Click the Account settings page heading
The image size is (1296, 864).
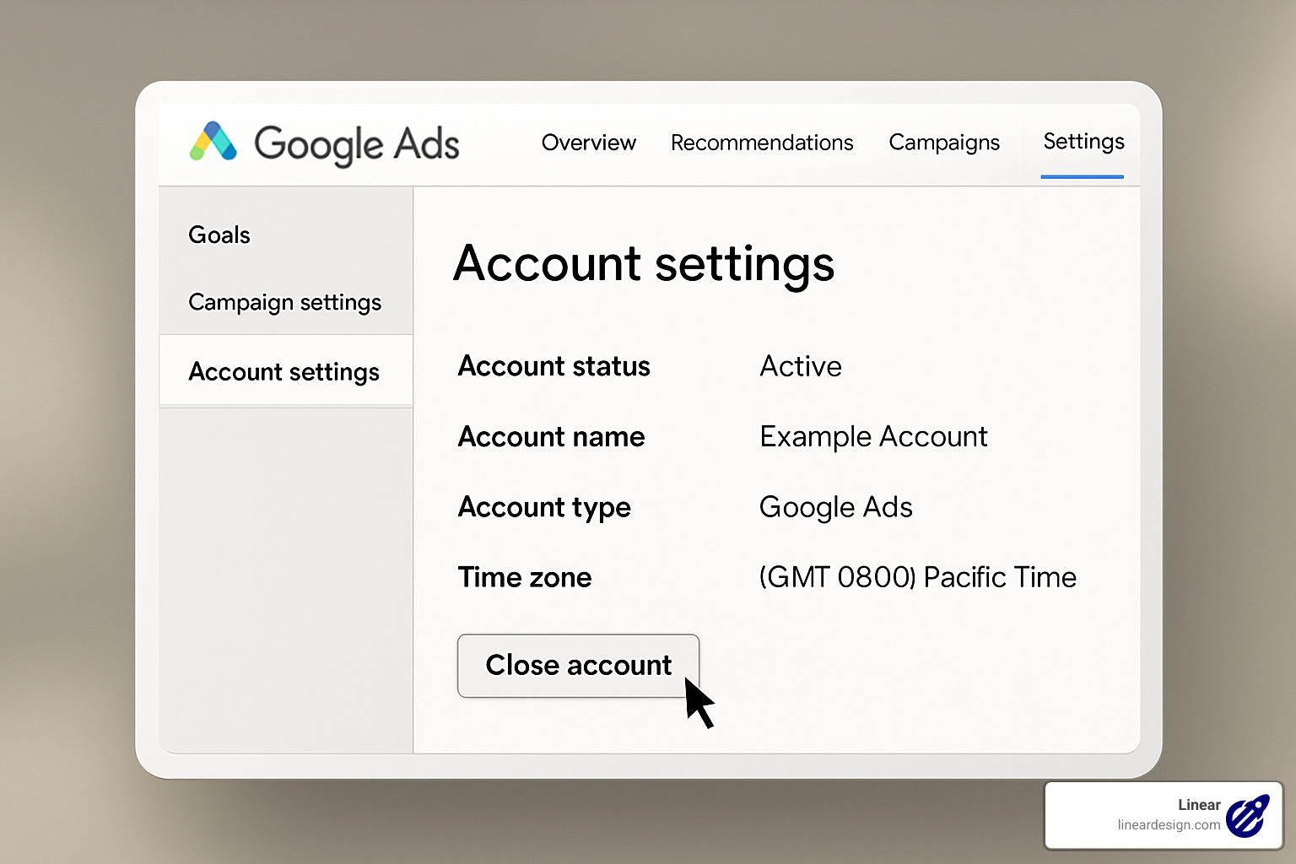pyautogui.click(x=644, y=263)
